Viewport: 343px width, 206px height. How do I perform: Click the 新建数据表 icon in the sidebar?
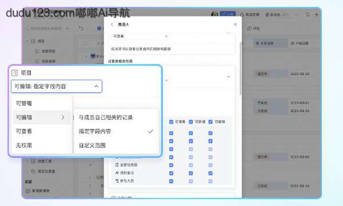[x=28, y=191]
